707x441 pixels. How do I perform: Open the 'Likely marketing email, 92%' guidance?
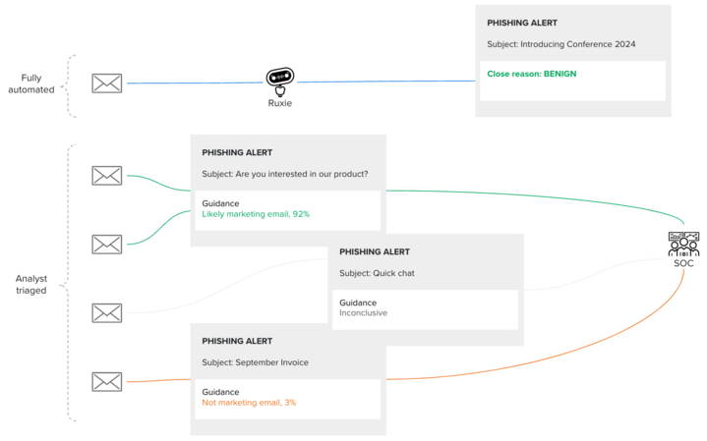[256, 214]
